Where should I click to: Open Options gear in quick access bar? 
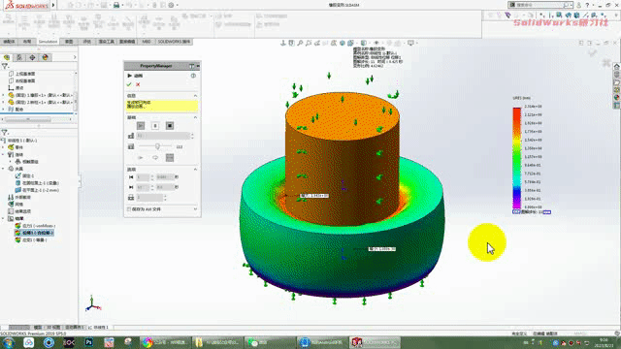click(x=171, y=5)
